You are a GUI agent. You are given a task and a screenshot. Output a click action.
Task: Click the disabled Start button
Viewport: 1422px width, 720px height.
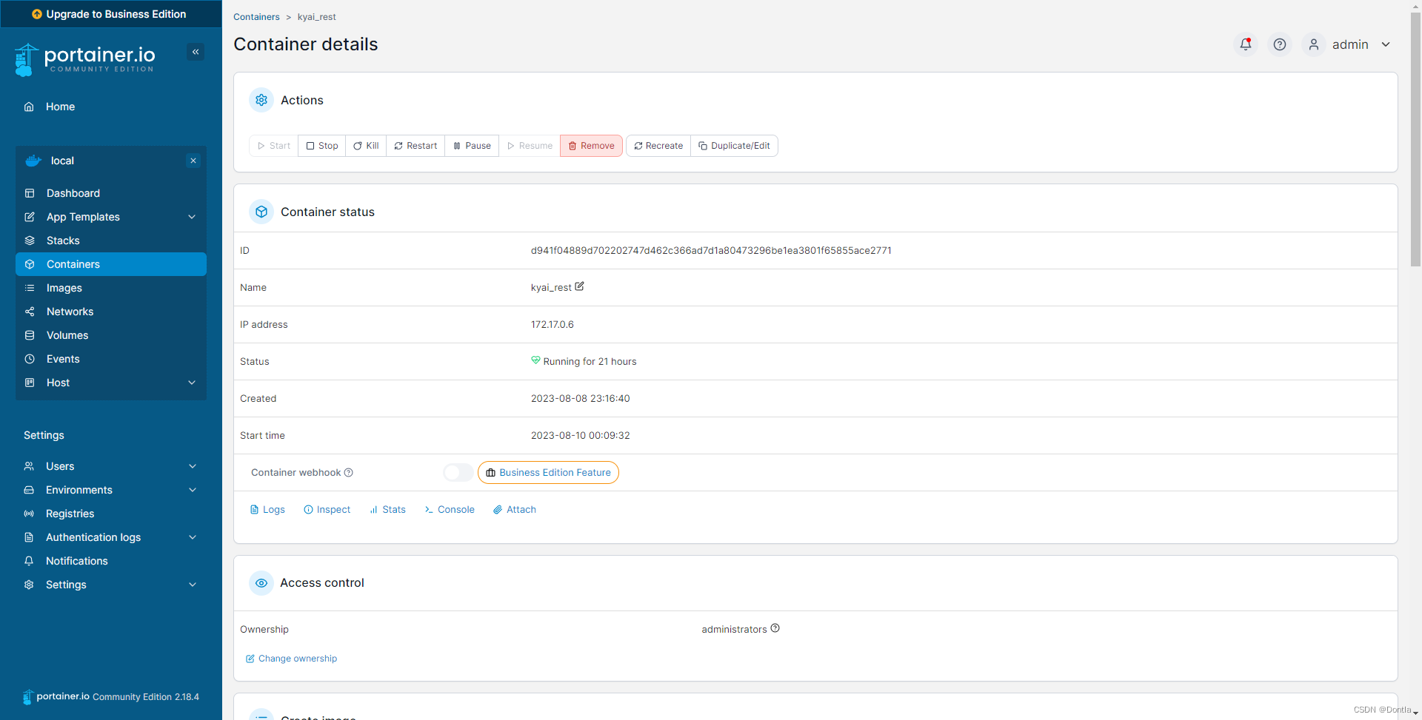pyautogui.click(x=274, y=146)
